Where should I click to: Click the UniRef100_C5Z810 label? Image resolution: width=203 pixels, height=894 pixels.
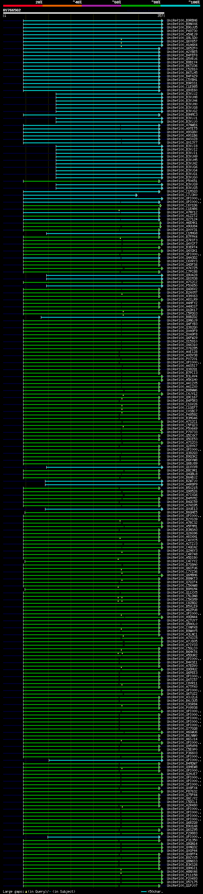[x=182, y=69]
